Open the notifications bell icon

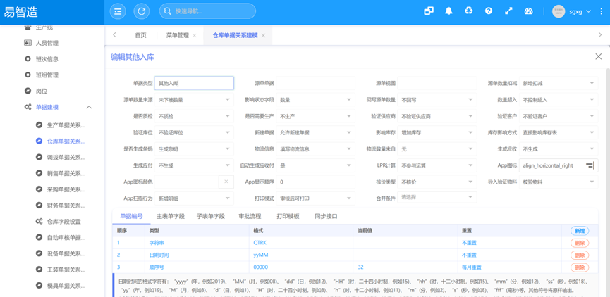tap(449, 11)
